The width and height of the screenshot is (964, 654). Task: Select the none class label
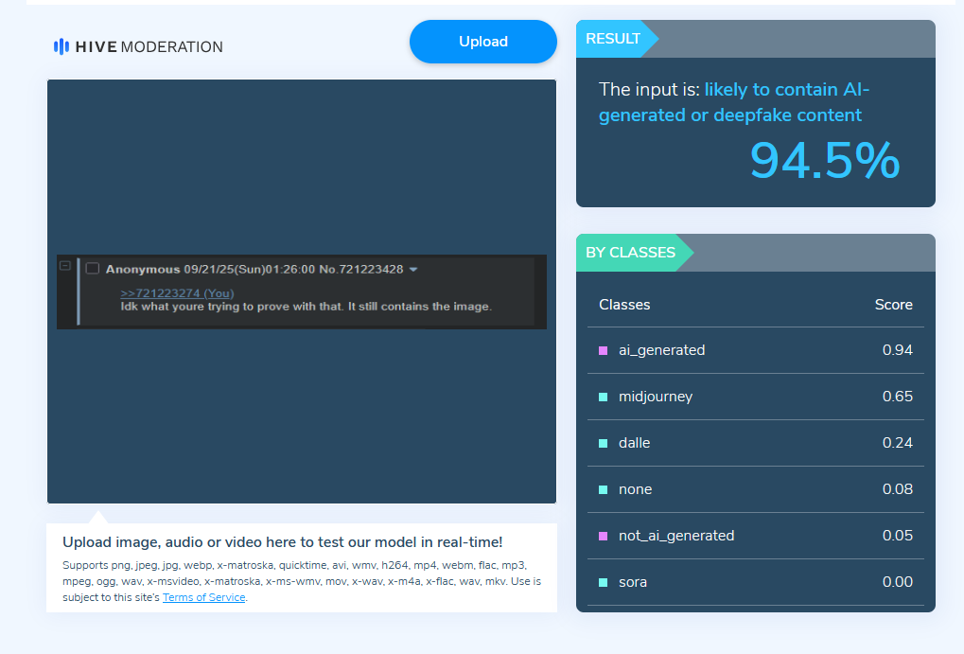coord(635,489)
